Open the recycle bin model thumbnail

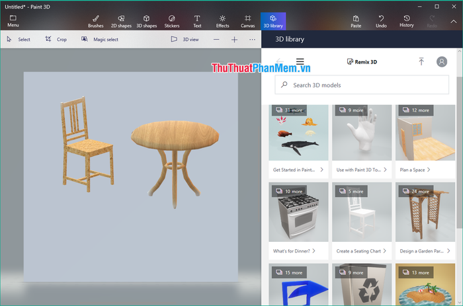coord(362,284)
